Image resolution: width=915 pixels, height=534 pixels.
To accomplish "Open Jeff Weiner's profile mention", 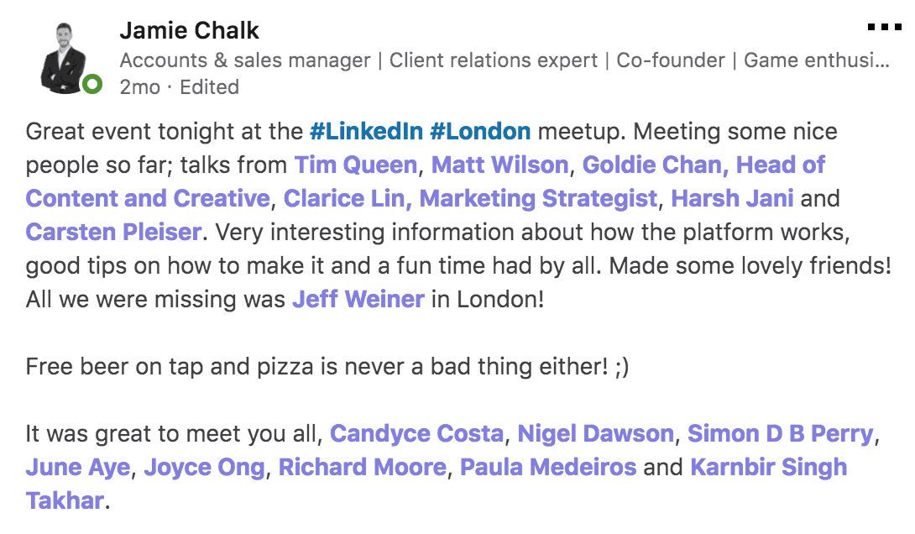I will click(x=357, y=299).
